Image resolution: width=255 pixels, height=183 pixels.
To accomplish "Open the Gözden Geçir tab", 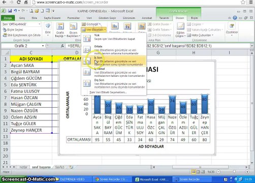I will (x=107, y=18).
